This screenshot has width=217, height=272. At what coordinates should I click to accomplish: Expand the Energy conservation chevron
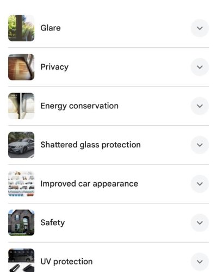tap(200, 106)
